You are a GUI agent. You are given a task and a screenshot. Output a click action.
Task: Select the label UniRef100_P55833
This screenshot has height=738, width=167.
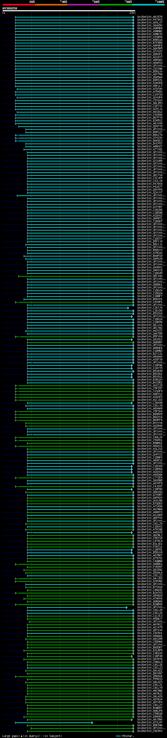[x=150, y=679]
